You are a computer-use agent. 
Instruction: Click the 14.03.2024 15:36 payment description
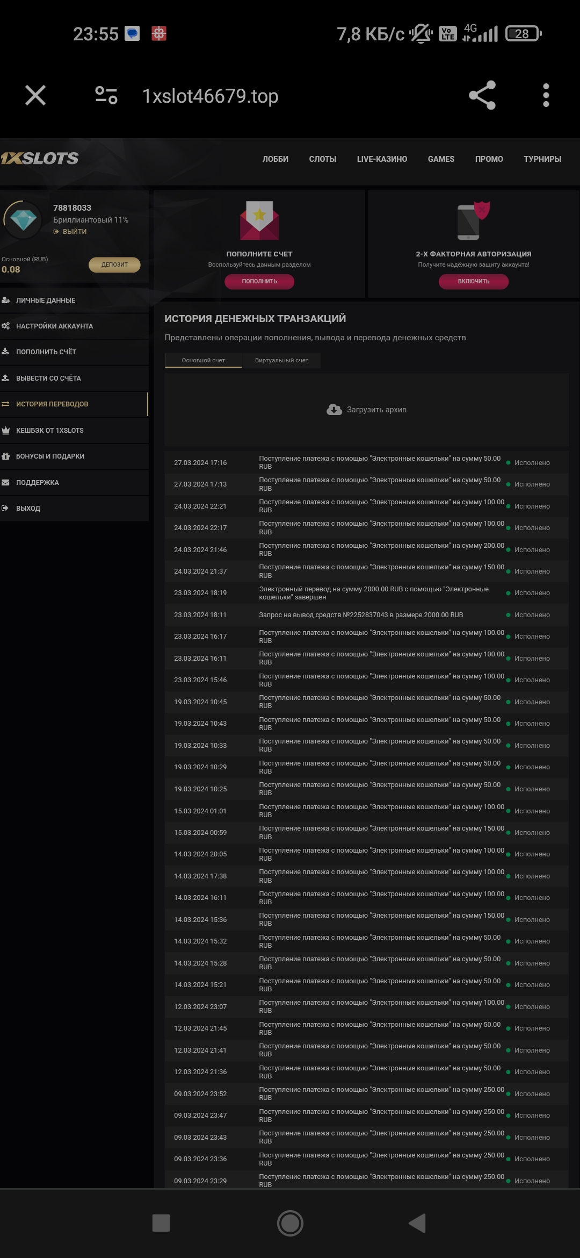382,919
